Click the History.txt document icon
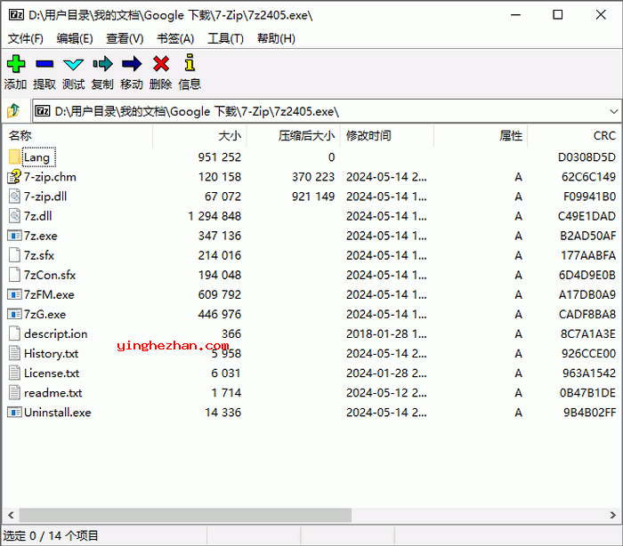Viewport: 623px width, 546px height. pos(14,353)
